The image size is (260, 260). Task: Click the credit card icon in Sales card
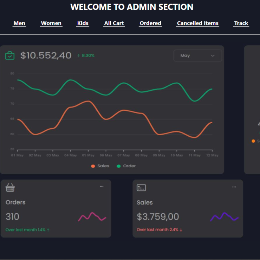click(141, 188)
